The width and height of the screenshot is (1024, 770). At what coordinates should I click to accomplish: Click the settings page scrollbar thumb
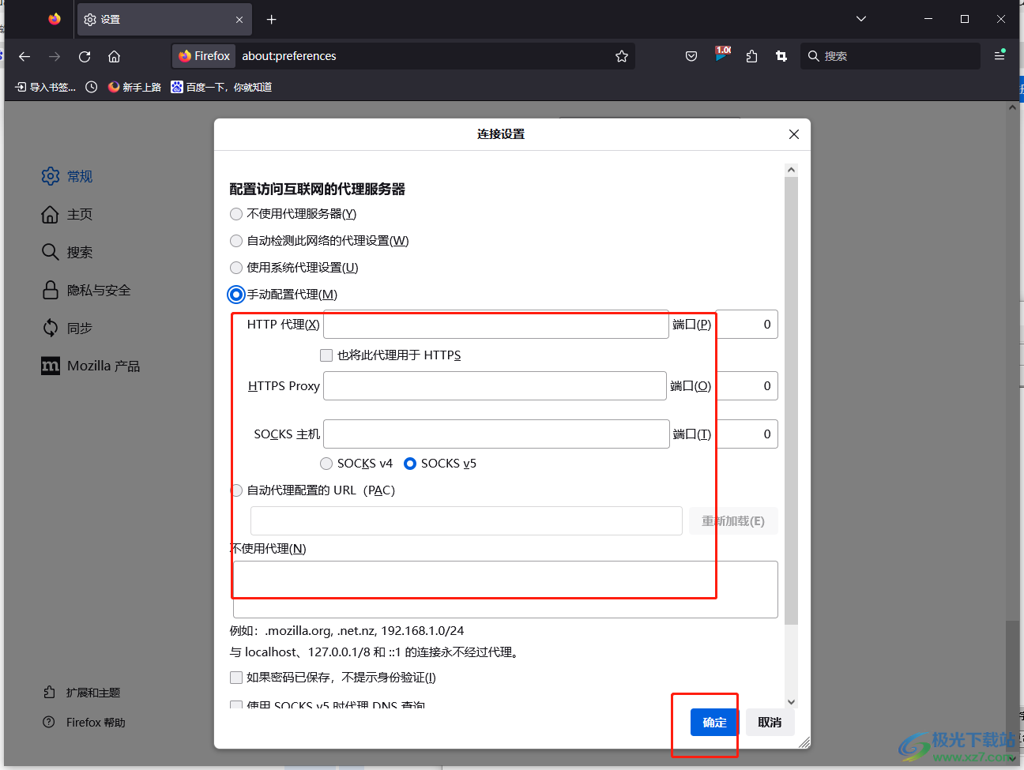click(1012, 685)
